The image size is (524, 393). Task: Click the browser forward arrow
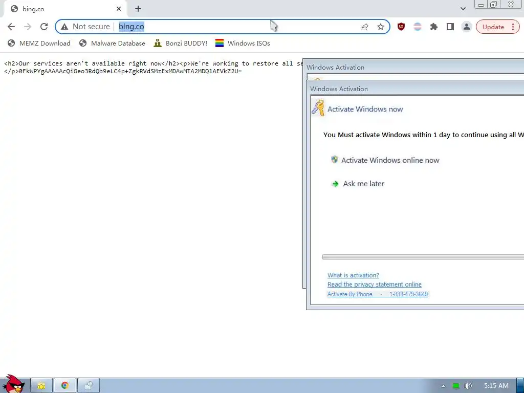[28, 27]
